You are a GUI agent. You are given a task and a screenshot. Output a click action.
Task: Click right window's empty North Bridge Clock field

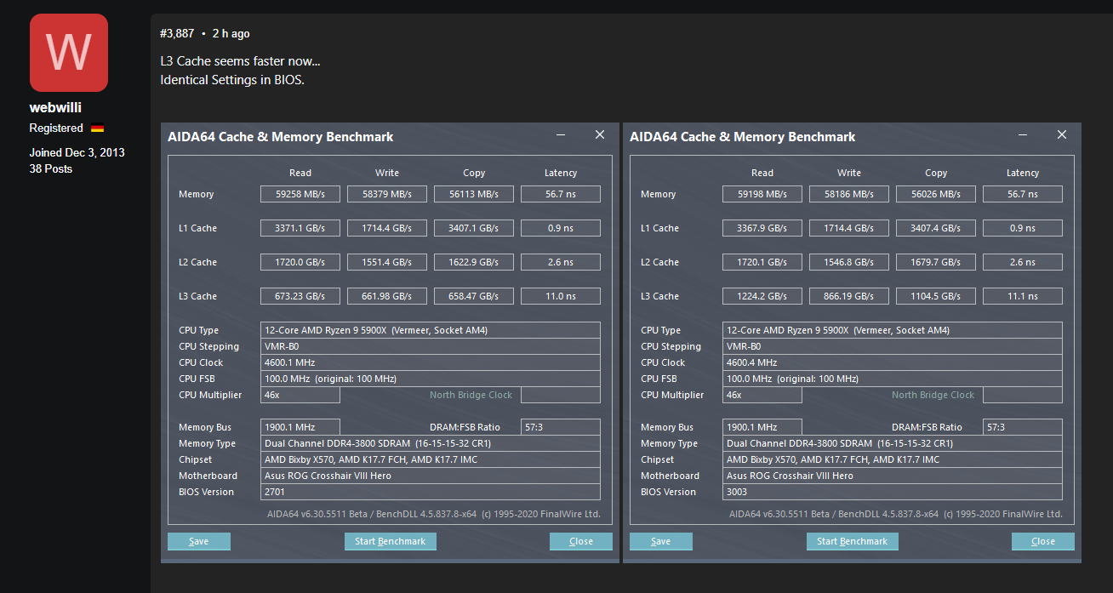(1023, 395)
